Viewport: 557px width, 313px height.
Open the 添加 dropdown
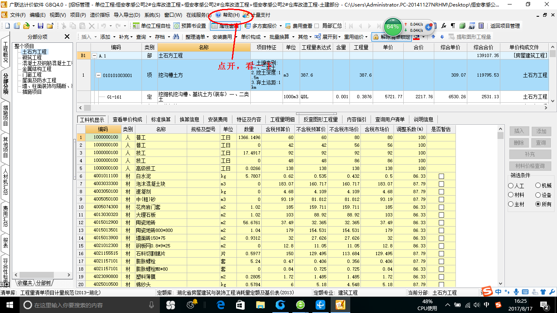[107, 37]
